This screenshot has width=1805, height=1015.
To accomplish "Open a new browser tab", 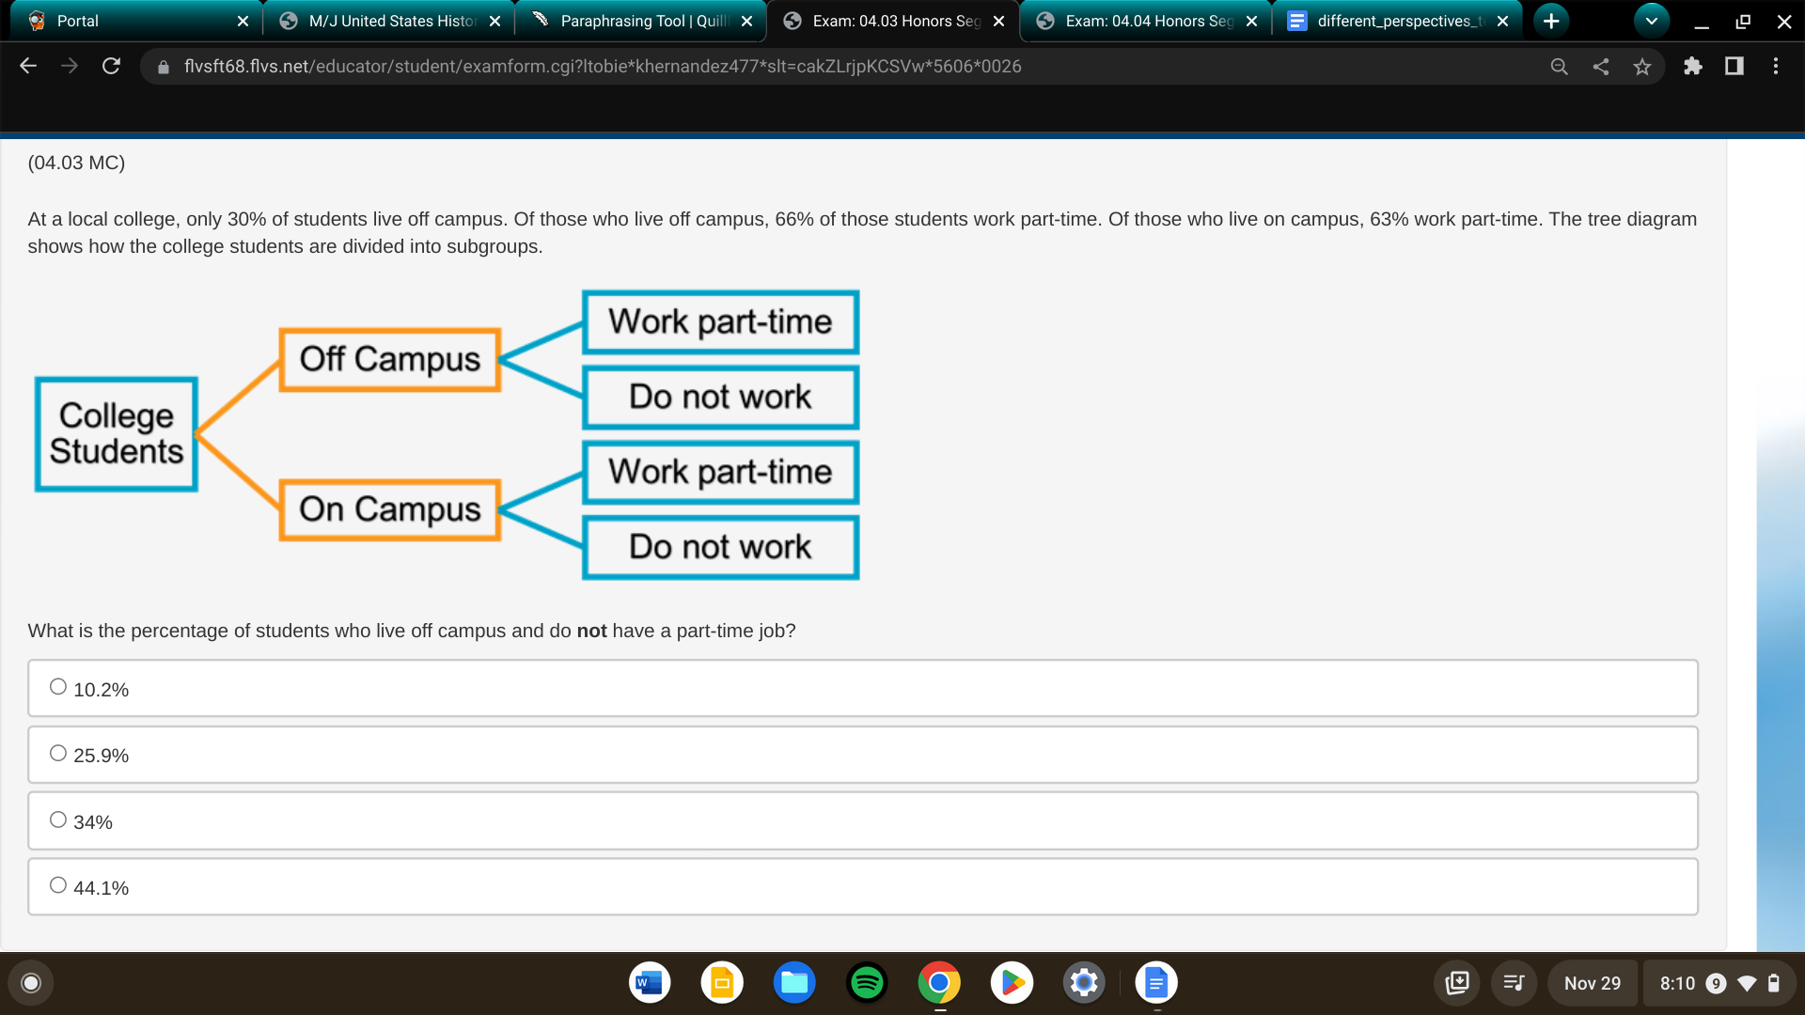I will pos(1551,21).
